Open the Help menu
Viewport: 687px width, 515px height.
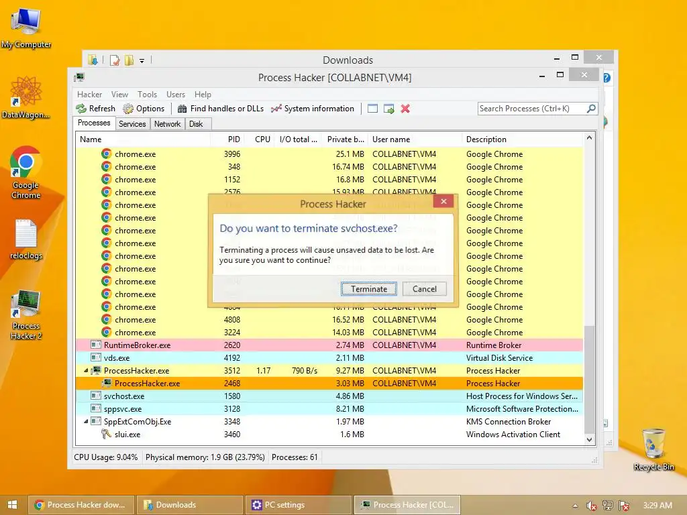tap(203, 95)
